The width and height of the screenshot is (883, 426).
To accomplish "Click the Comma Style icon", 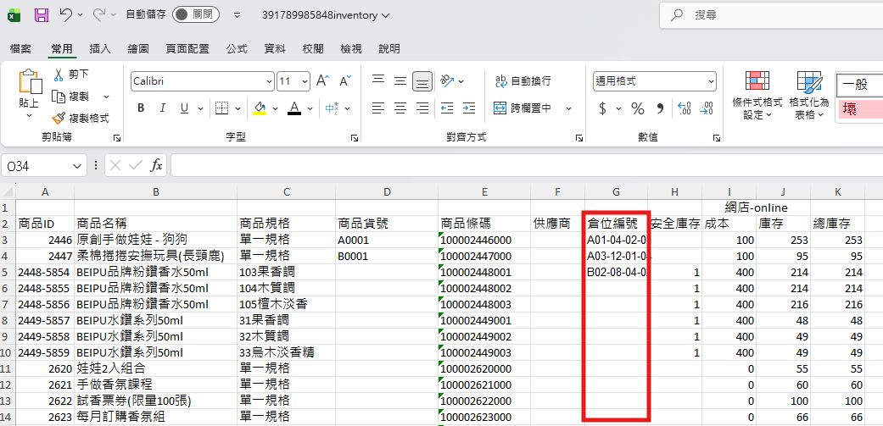I will point(661,108).
